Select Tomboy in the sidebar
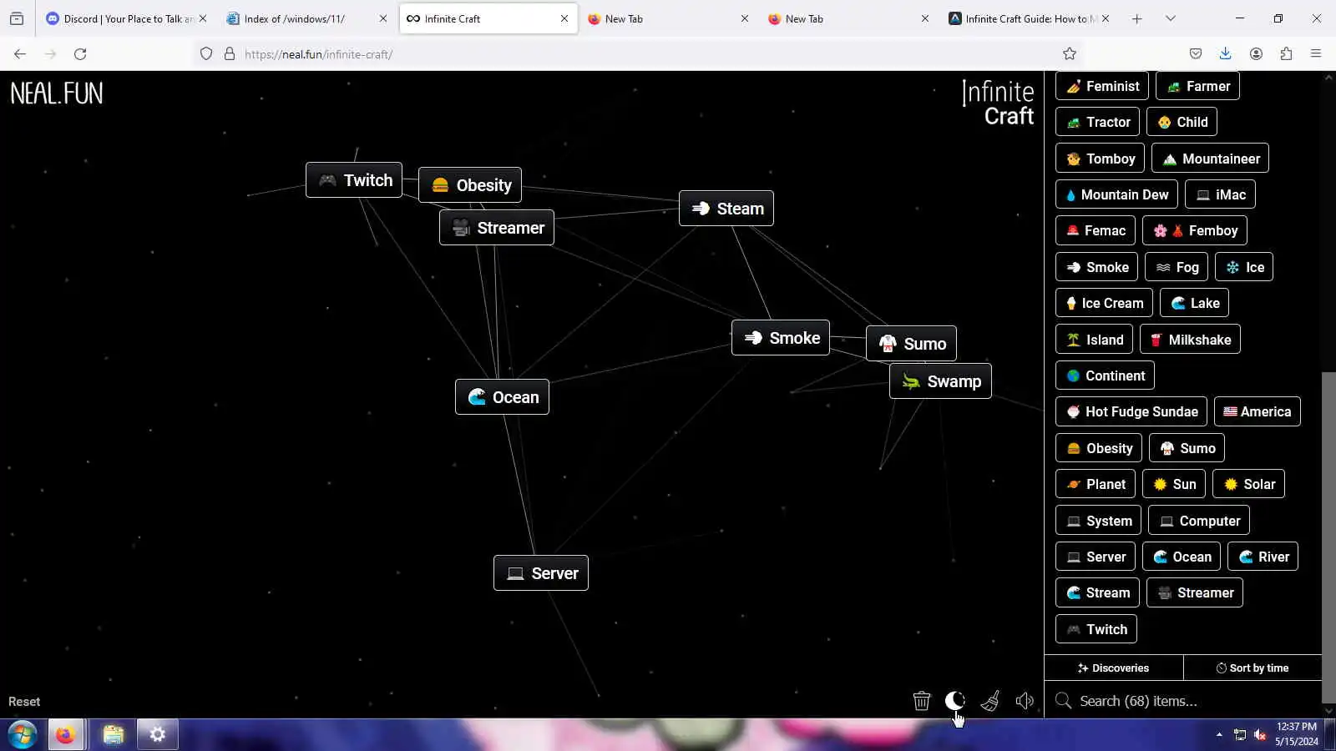The width and height of the screenshot is (1336, 751). (1100, 159)
